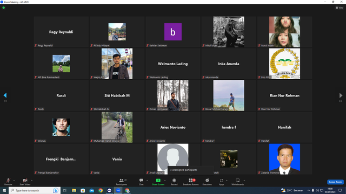Expand the arrow next to Apps
Screen dimensions: 346x194
[227, 181]
